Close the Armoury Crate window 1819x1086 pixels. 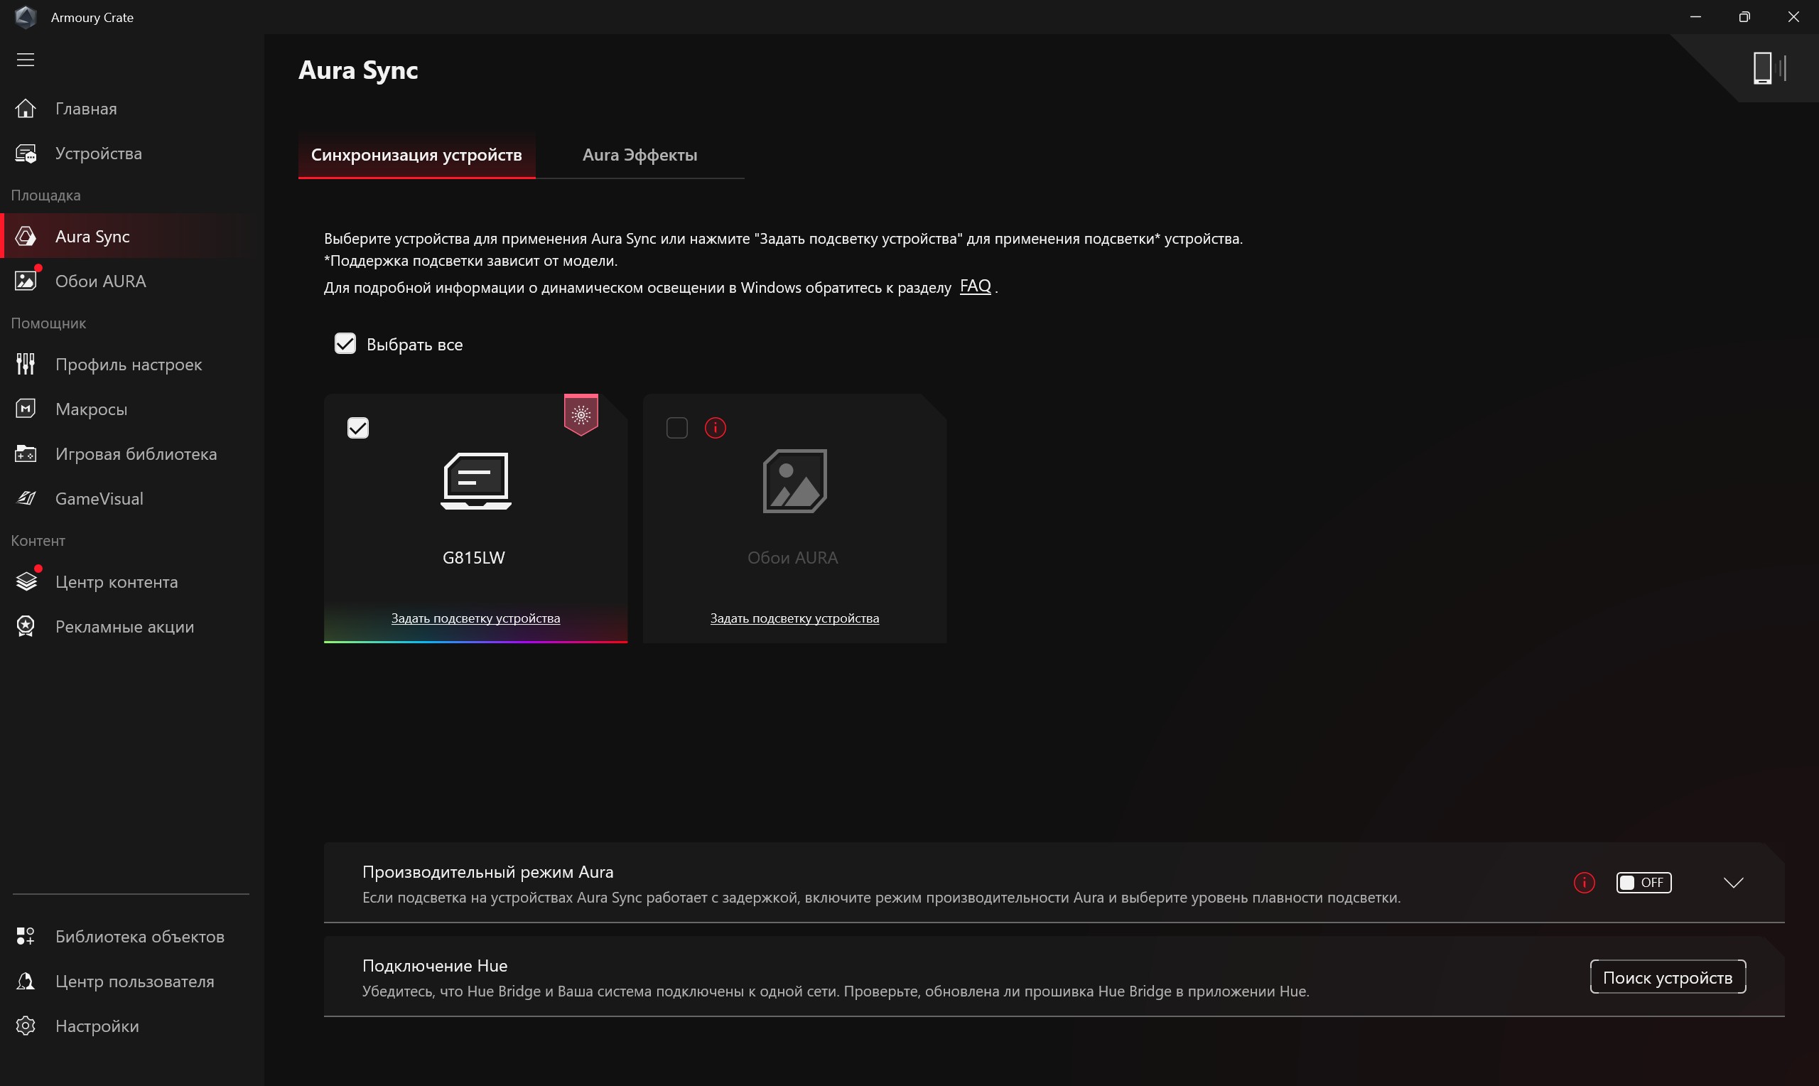[1793, 17]
